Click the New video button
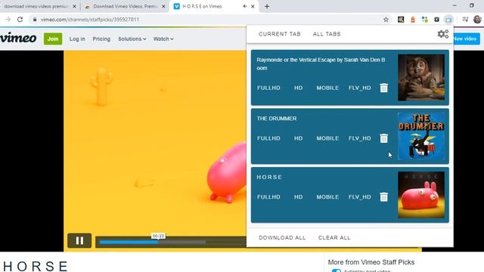 (467, 39)
